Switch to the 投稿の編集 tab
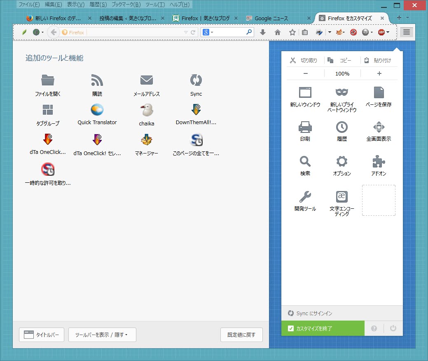The image size is (428, 361). [131, 18]
